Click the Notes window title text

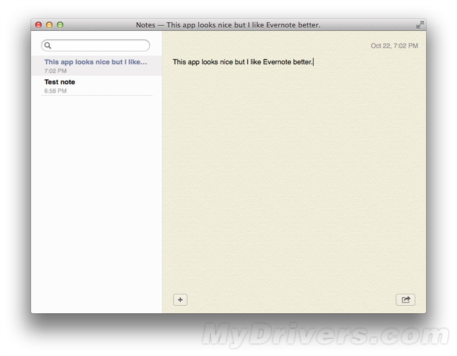pos(228,25)
